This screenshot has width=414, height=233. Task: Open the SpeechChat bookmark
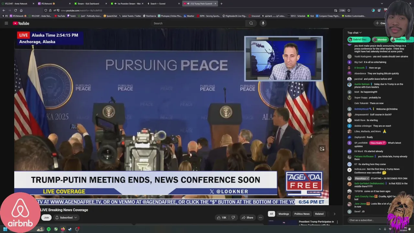(x=110, y=16)
